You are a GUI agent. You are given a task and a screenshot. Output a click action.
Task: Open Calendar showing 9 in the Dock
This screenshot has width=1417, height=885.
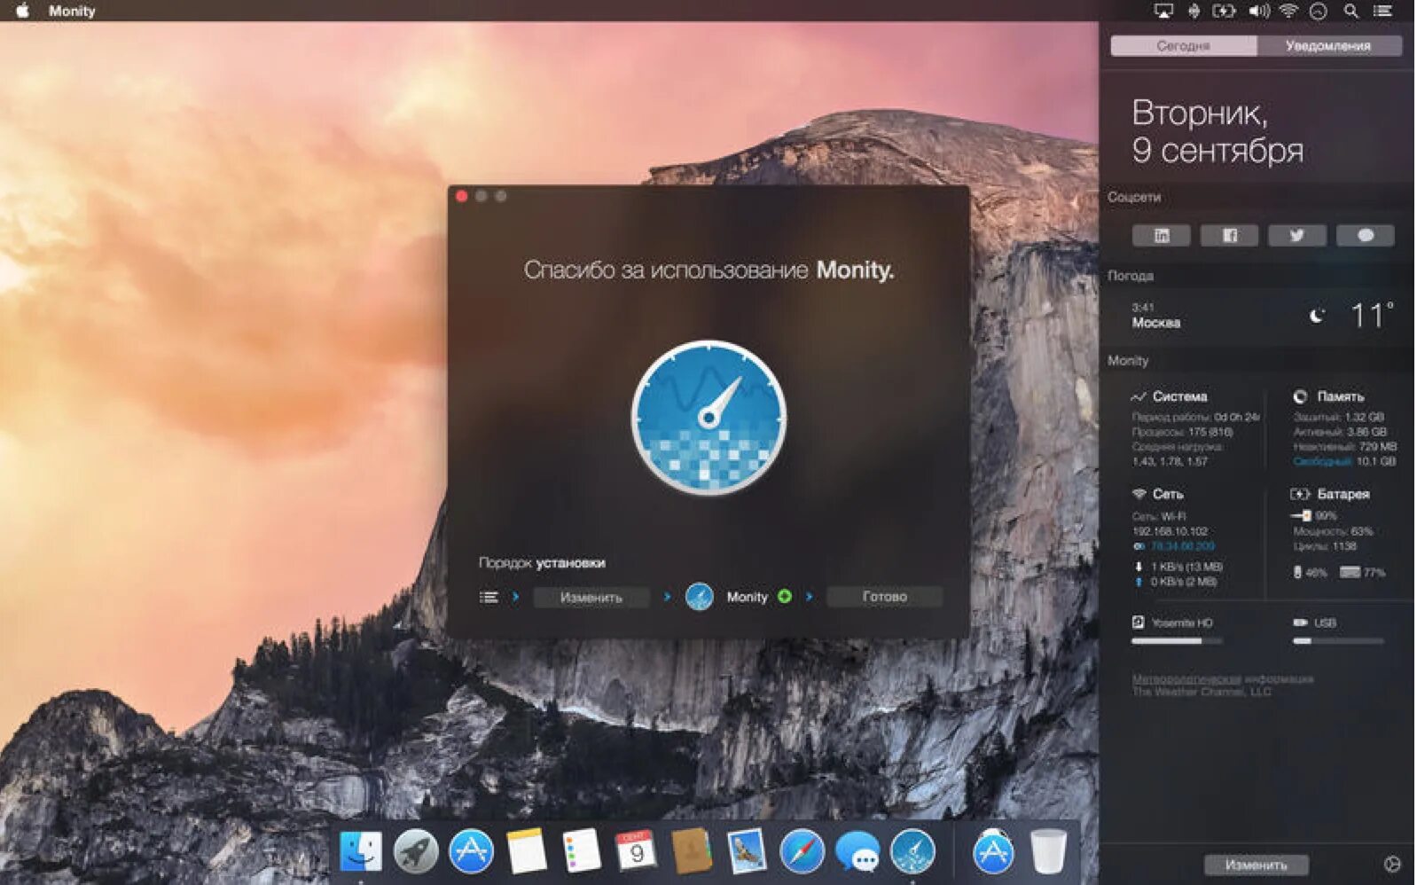tap(636, 852)
